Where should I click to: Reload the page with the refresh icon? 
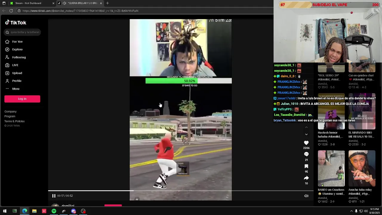(11, 11)
